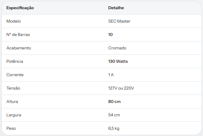The image size is (203, 136).
Task: Click the bold 10 value
Action: tap(111, 35)
